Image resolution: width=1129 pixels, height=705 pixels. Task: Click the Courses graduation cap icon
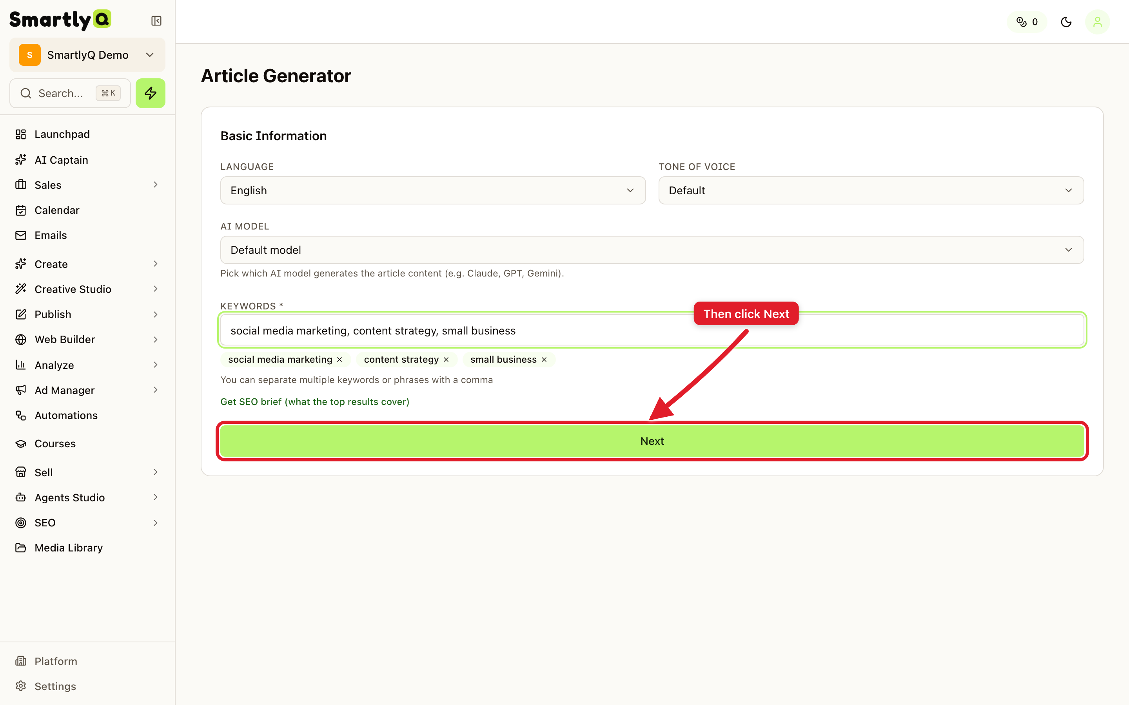coord(20,443)
